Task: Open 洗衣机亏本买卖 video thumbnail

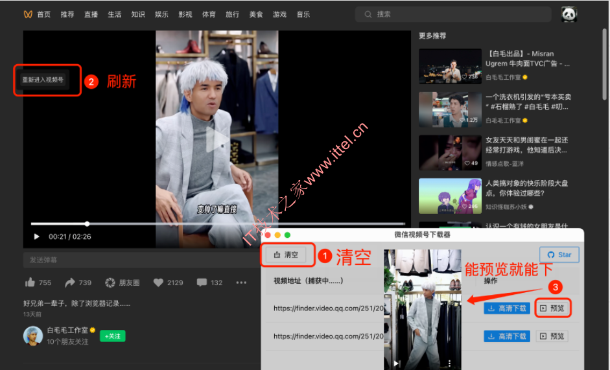Action: pos(450,110)
